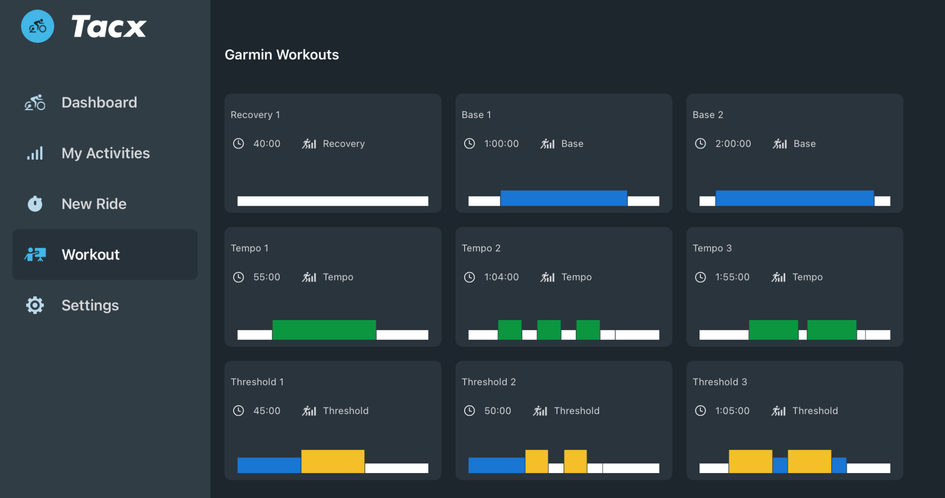Screen dimensions: 945x498
Task: Click the intensity icon next to Base label
Action: click(x=547, y=143)
